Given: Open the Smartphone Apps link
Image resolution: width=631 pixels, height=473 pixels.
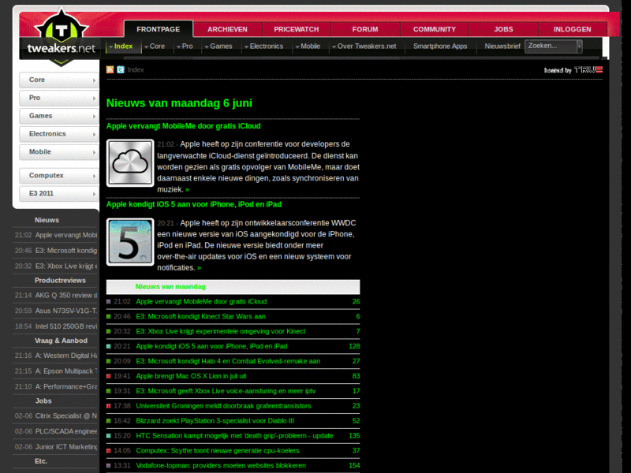Looking at the screenshot, I should (440, 47).
